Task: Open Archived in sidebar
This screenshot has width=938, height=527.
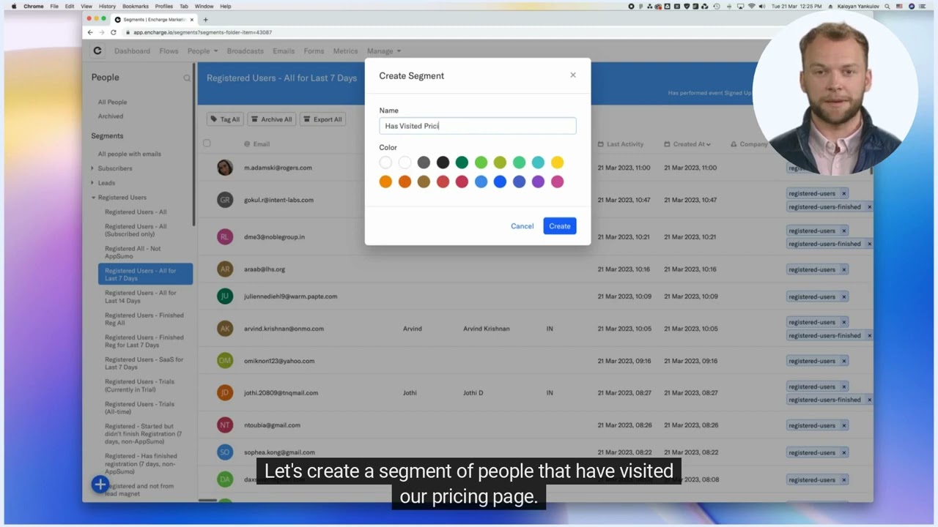Action: point(111,116)
